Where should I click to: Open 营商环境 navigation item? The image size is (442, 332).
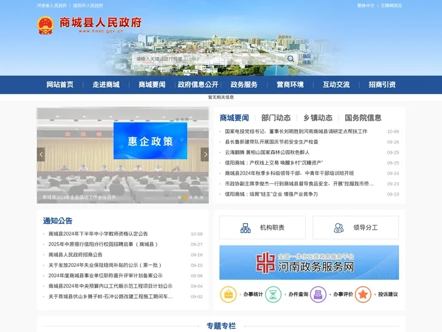point(290,85)
